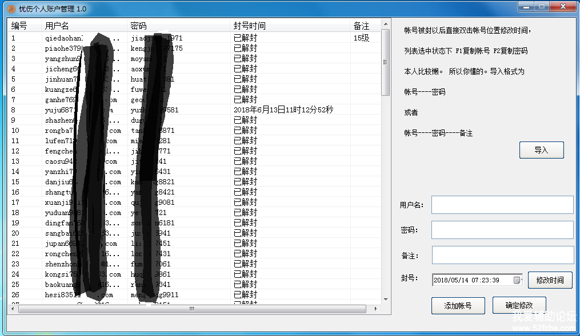Sort by the 编号 column header

(x=25, y=26)
